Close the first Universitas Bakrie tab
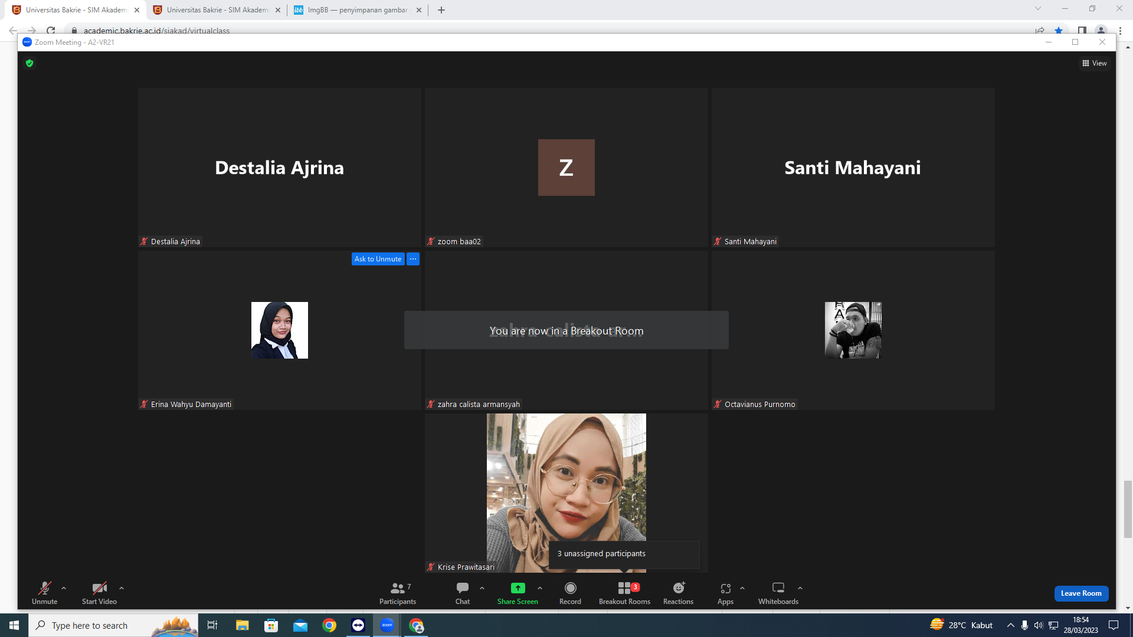Image resolution: width=1133 pixels, height=637 pixels. [x=137, y=10]
